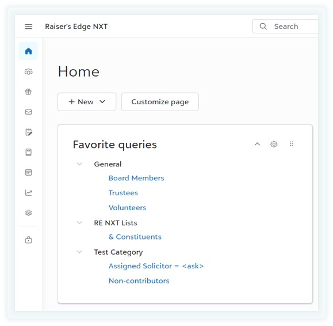Open the book icon in sidebar
333x326 pixels.
(x=28, y=152)
